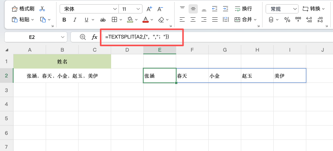The image size is (333, 151).
Task: Open the font settings dialog launcher
Action: [x=170, y=26]
